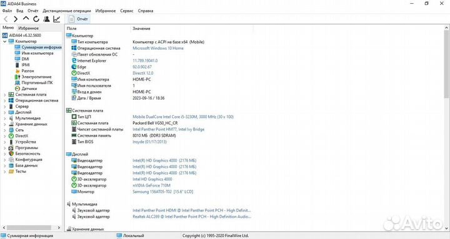This screenshot has height=239, width=450.
Task: Click the Системная память row icon
Action: coord(74,135)
